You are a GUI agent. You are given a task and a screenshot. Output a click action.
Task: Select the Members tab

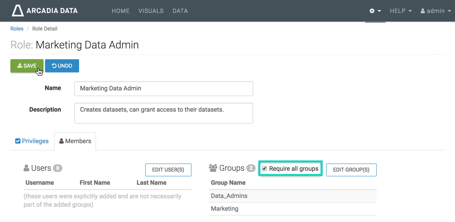[75, 141]
